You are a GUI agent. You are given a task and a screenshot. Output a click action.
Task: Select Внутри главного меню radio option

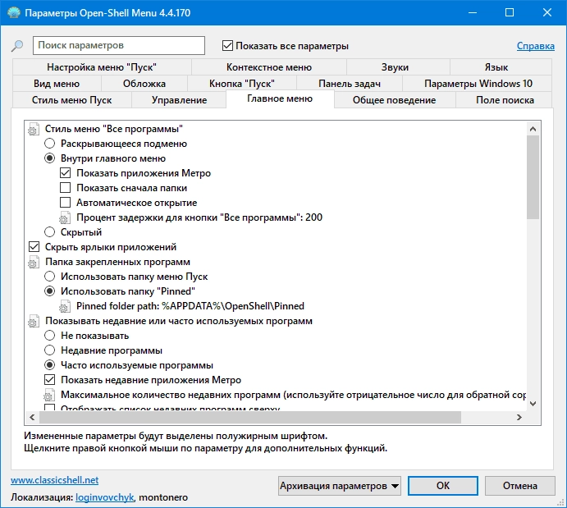point(49,158)
